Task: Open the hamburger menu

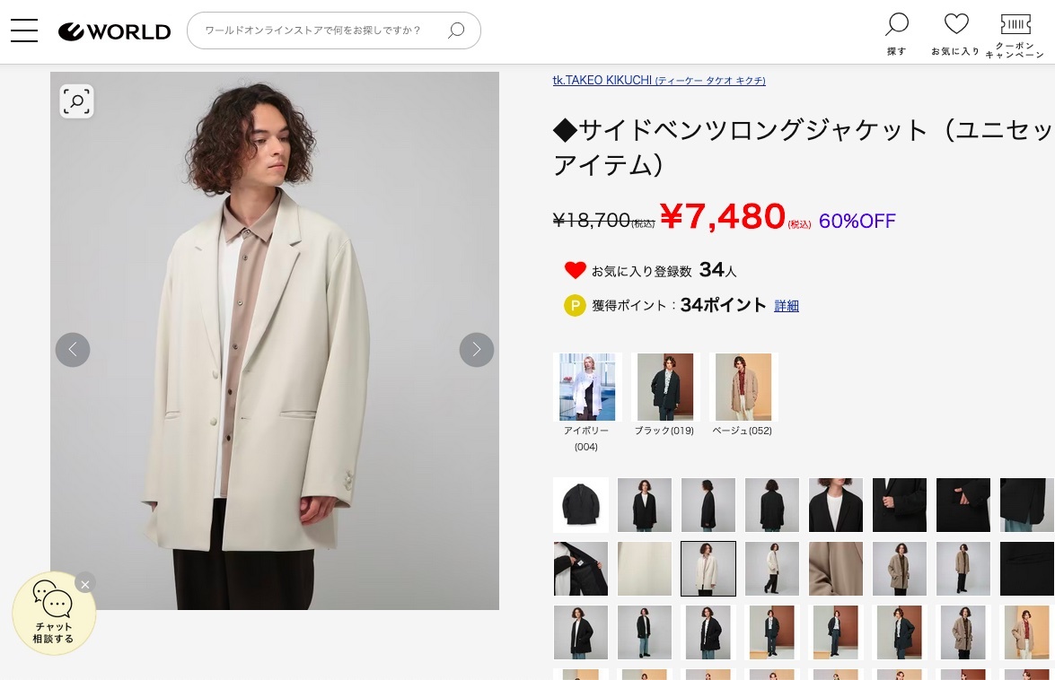Action: point(24,31)
